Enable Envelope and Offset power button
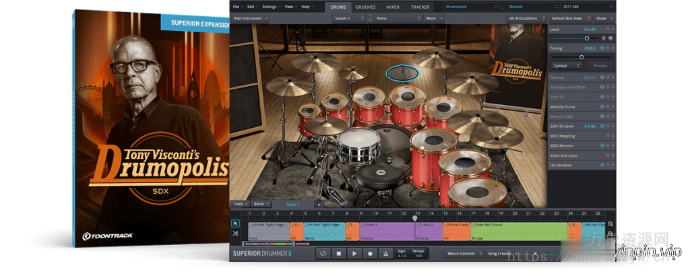690x280 pixels. tap(602, 87)
